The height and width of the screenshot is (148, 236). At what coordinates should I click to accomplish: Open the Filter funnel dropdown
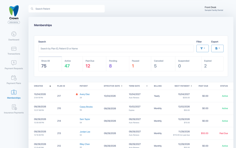click(202, 48)
